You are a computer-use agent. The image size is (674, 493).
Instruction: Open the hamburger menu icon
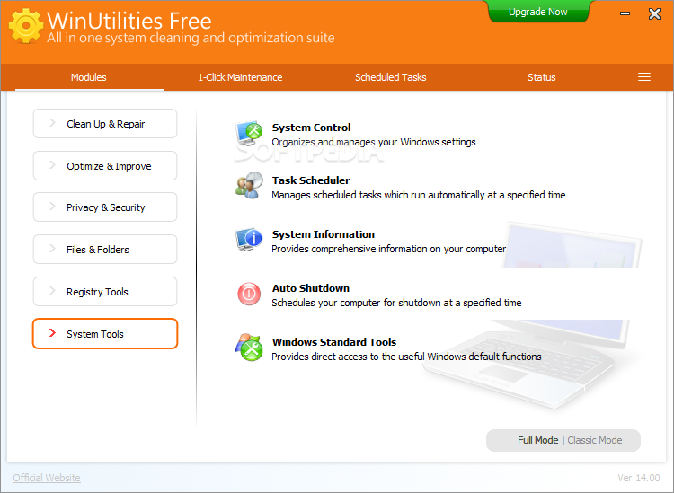tap(644, 77)
